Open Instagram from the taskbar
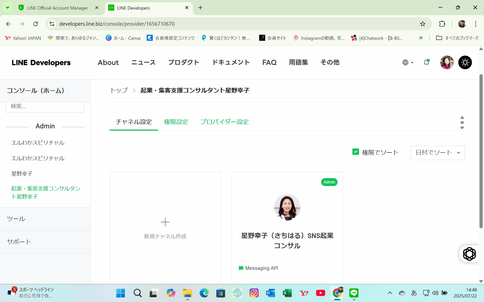The height and width of the screenshot is (302, 484). tap(254, 293)
